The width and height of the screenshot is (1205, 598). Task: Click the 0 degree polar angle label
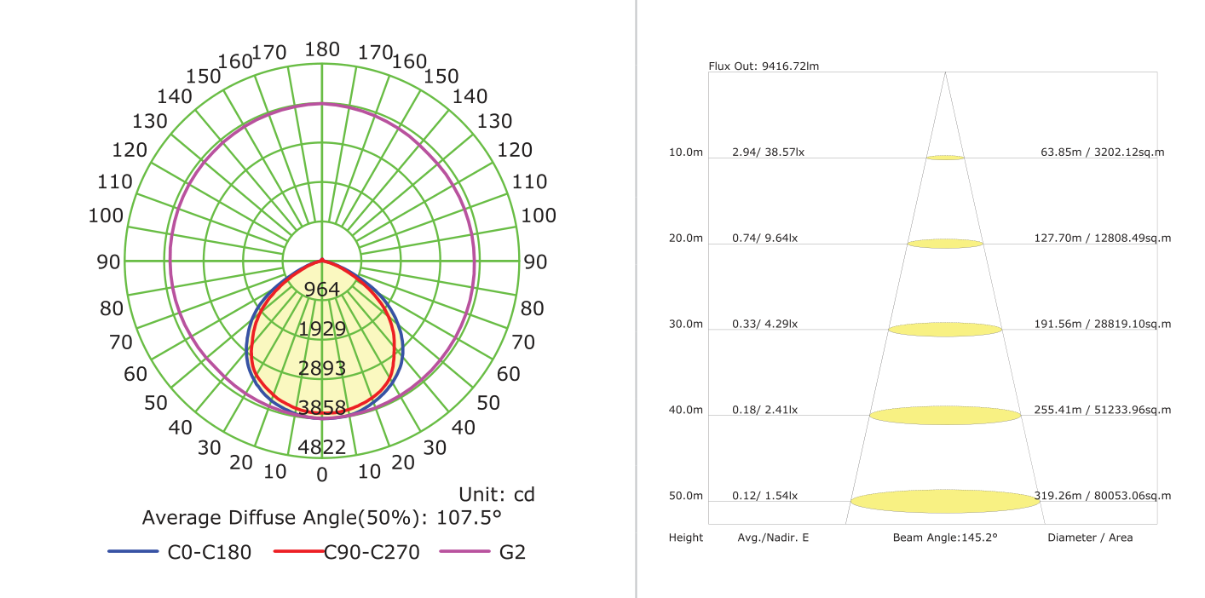point(322,475)
